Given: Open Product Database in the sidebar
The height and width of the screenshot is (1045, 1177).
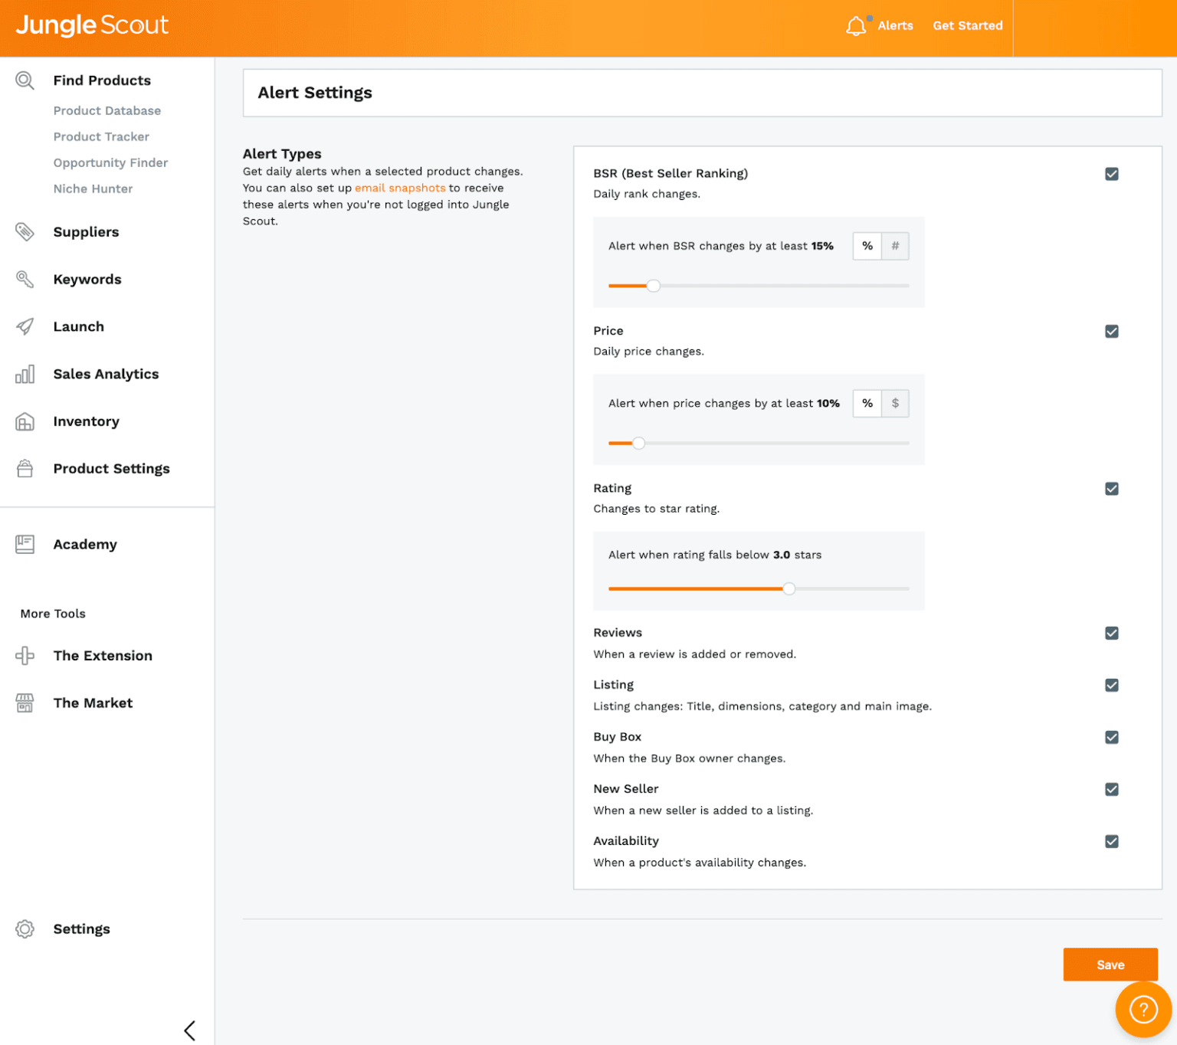Looking at the screenshot, I should [x=107, y=110].
